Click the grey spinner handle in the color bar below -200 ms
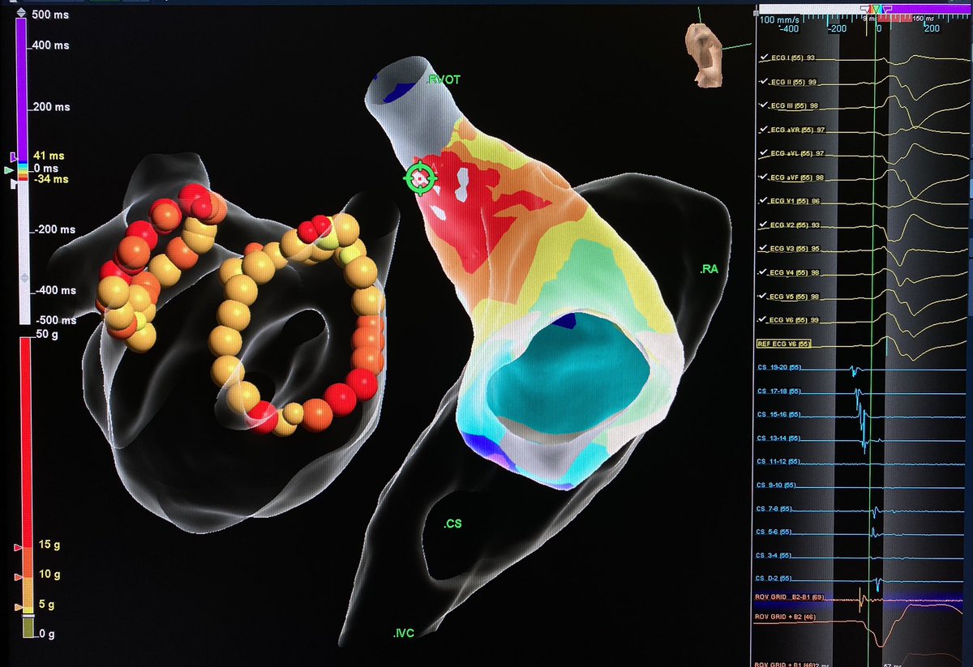This screenshot has width=973, height=667. pyautogui.click(x=23, y=277)
